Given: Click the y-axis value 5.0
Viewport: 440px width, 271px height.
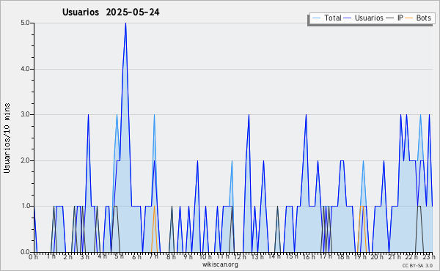Looking at the screenshot, I should click(x=25, y=23).
